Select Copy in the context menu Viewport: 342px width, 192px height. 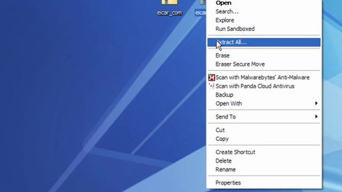(x=263, y=139)
